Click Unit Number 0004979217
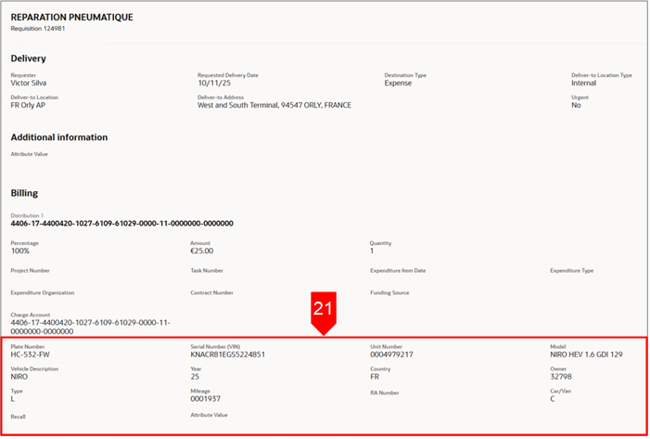Screen dimensions: 650x439 point(391,355)
